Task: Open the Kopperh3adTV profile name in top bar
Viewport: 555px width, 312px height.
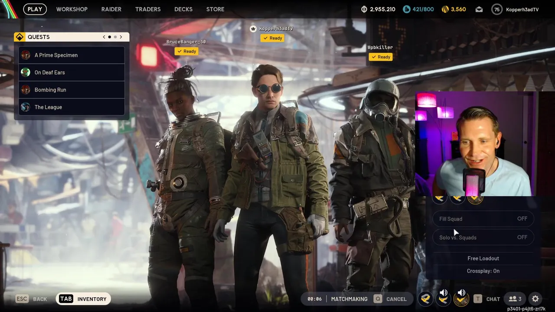Action: 522,9
